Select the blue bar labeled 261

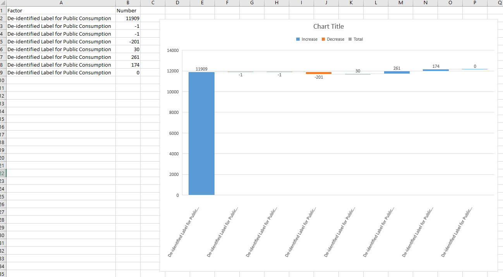click(x=397, y=72)
